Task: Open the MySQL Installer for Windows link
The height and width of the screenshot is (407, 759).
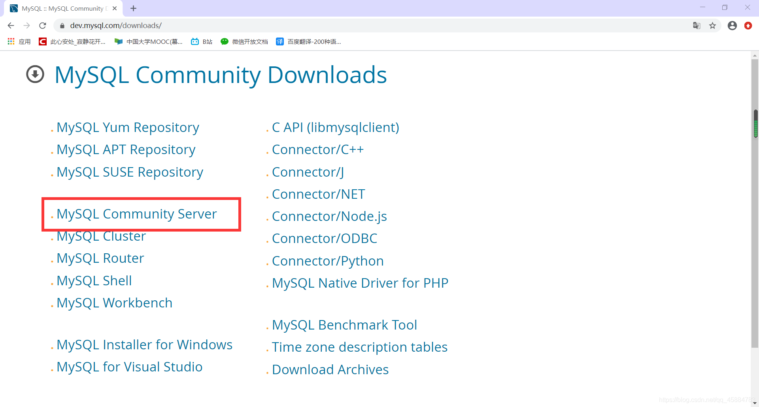Action: click(145, 345)
